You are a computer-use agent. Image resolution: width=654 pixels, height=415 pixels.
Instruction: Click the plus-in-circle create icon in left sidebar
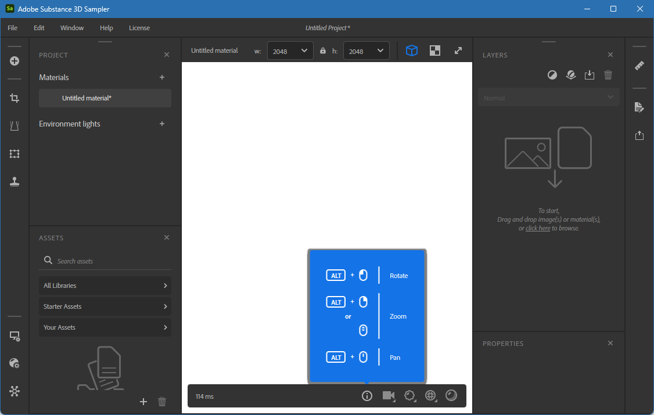click(15, 62)
